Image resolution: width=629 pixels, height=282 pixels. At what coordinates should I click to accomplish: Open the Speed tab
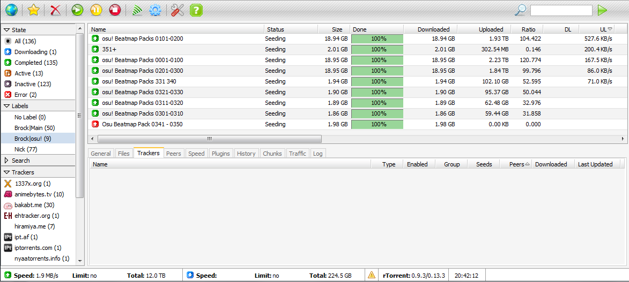pos(197,154)
